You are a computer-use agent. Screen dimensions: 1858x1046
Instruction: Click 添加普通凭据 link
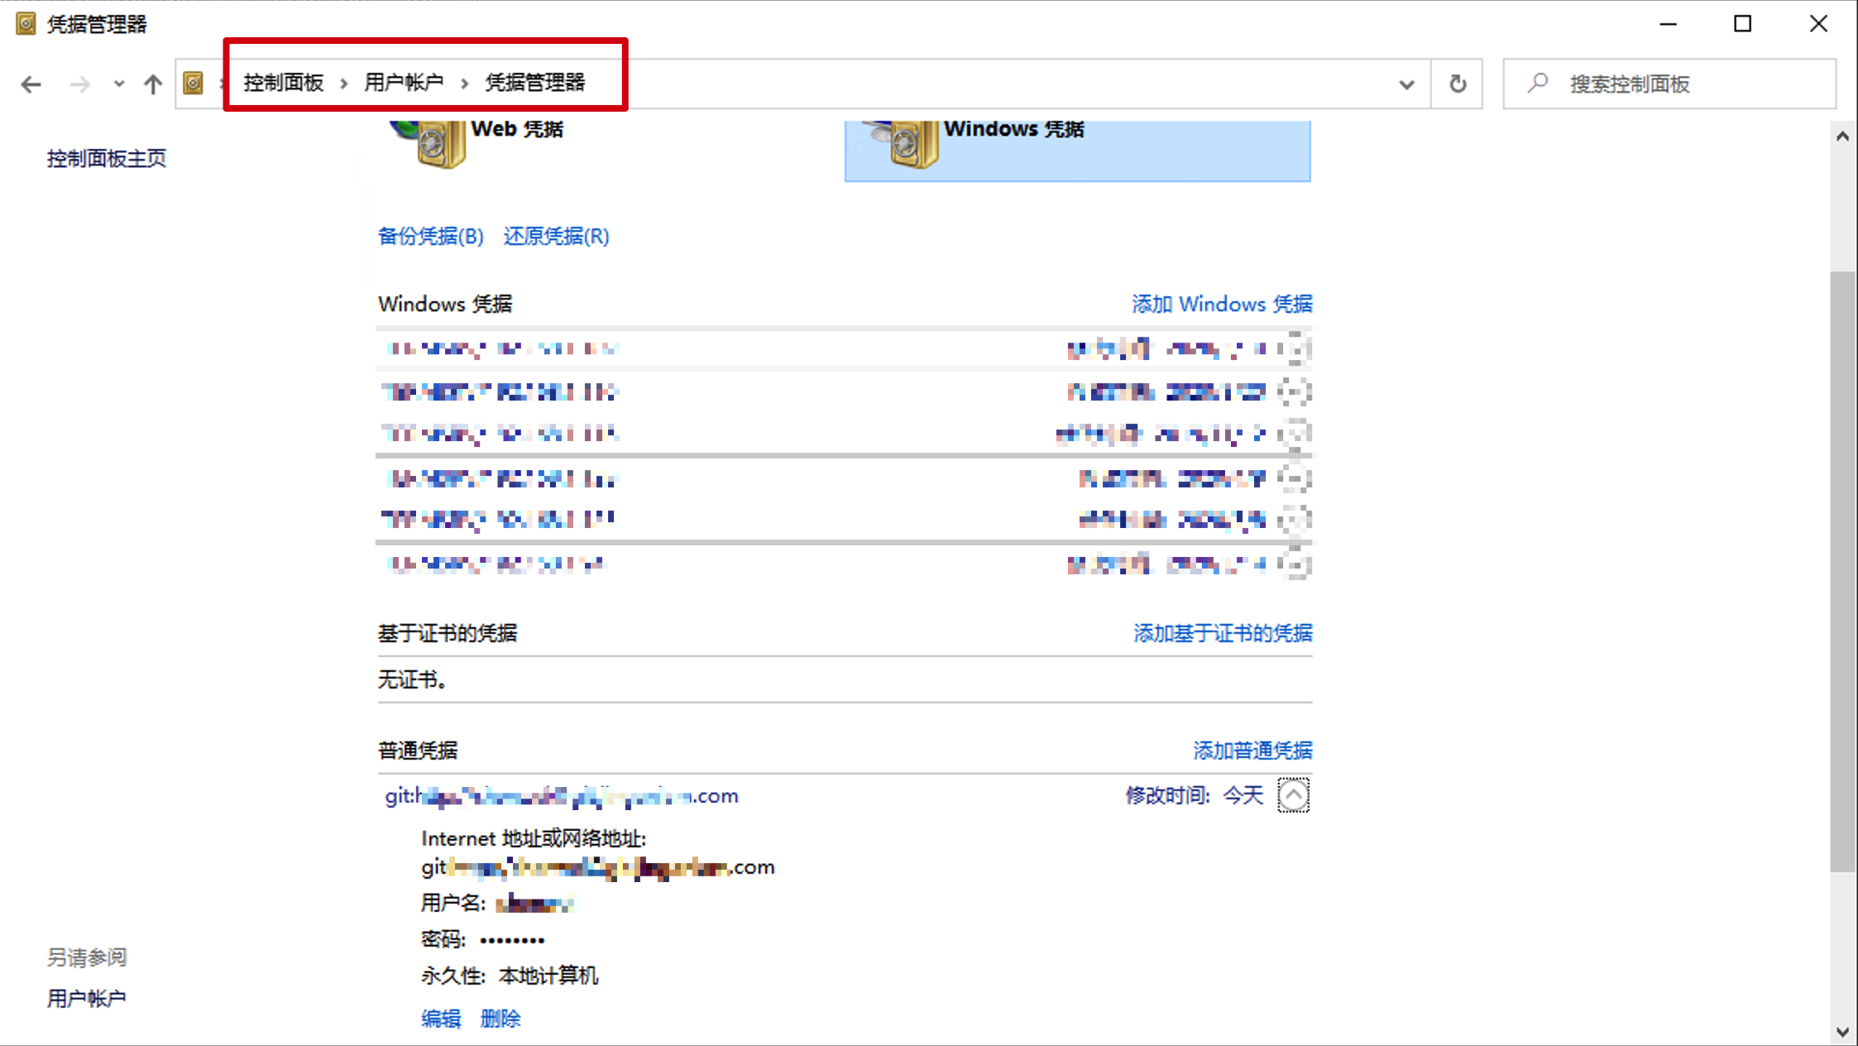[x=1252, y=751]
